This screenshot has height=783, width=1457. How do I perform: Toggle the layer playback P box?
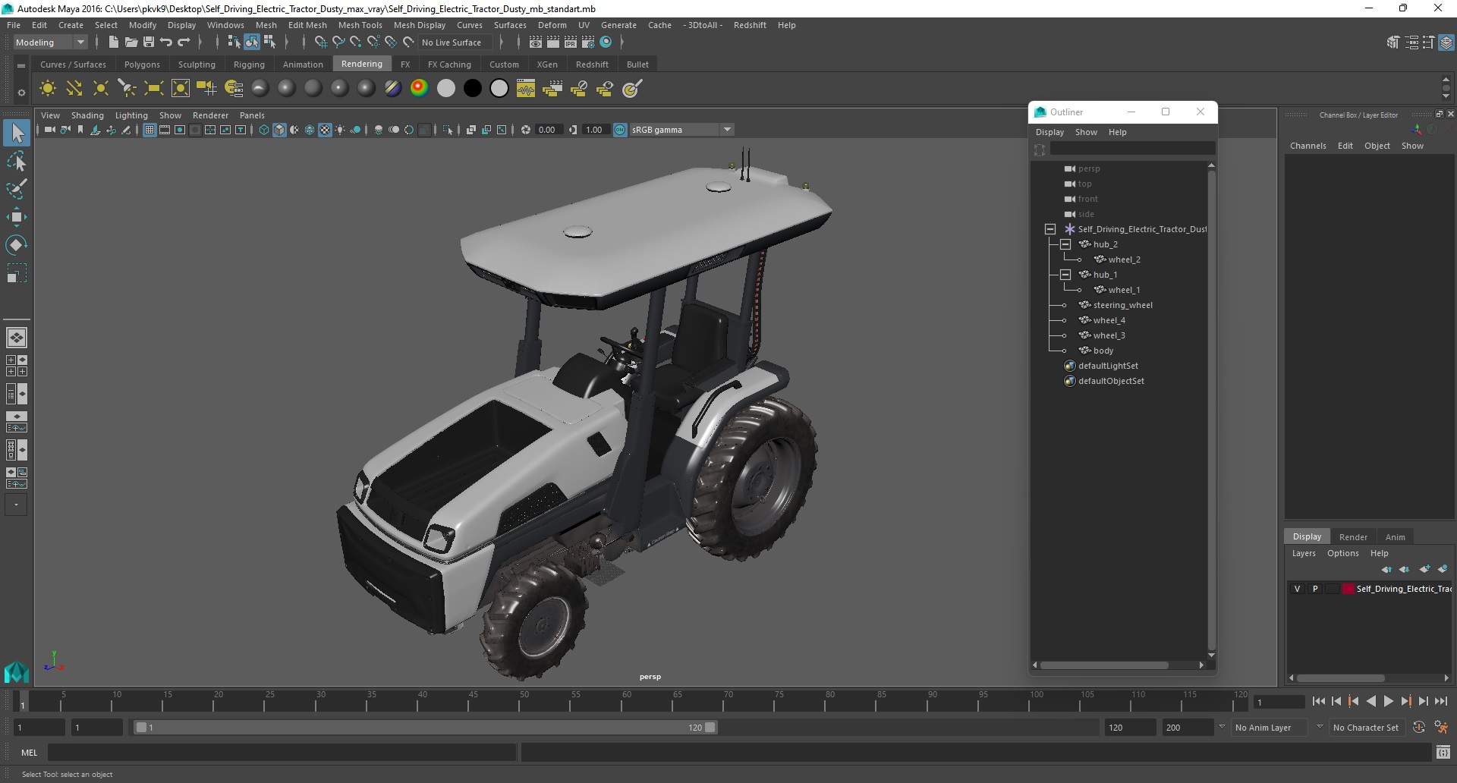click(x=1315, y=589)
